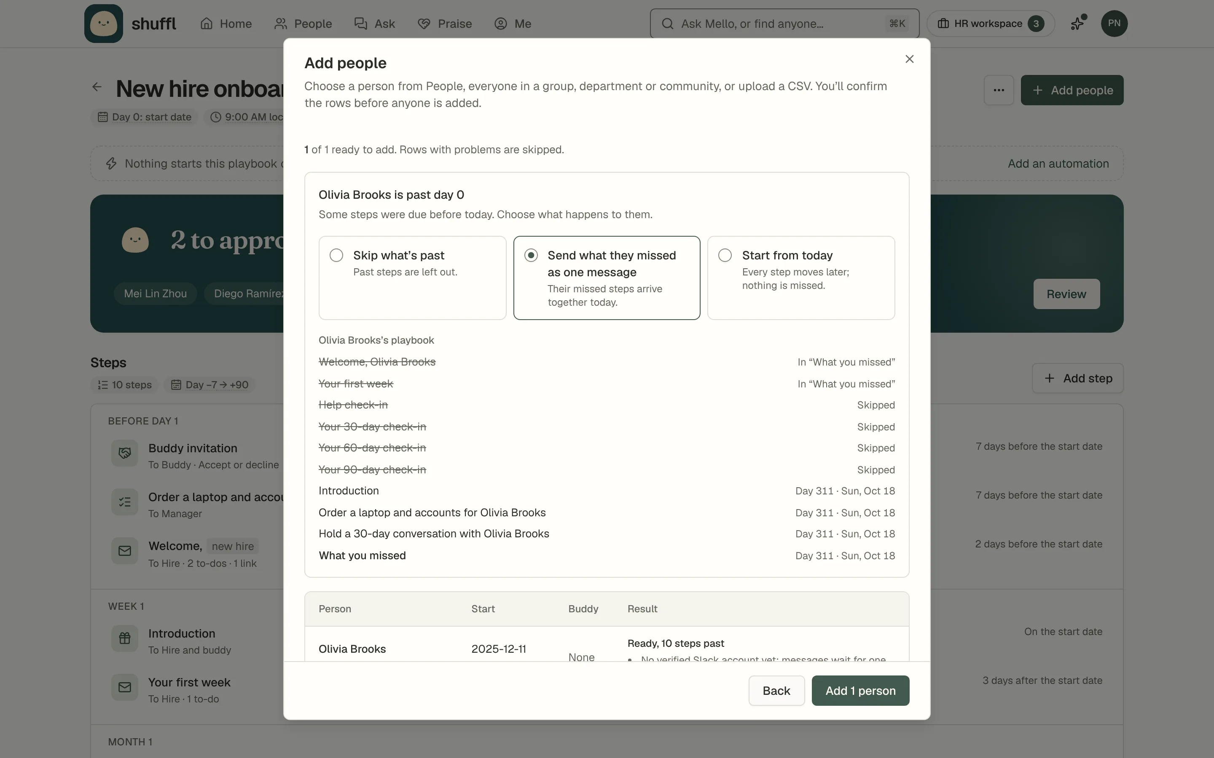Click the Add step button
Image resolution: width=1214 pixels, height=758 pixels.
click(1077, 379)
